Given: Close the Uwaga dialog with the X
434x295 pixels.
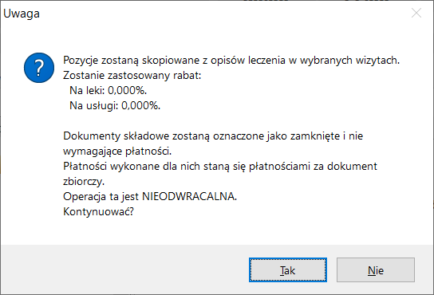Looking at the screenshot, I should tap(416, 13).
